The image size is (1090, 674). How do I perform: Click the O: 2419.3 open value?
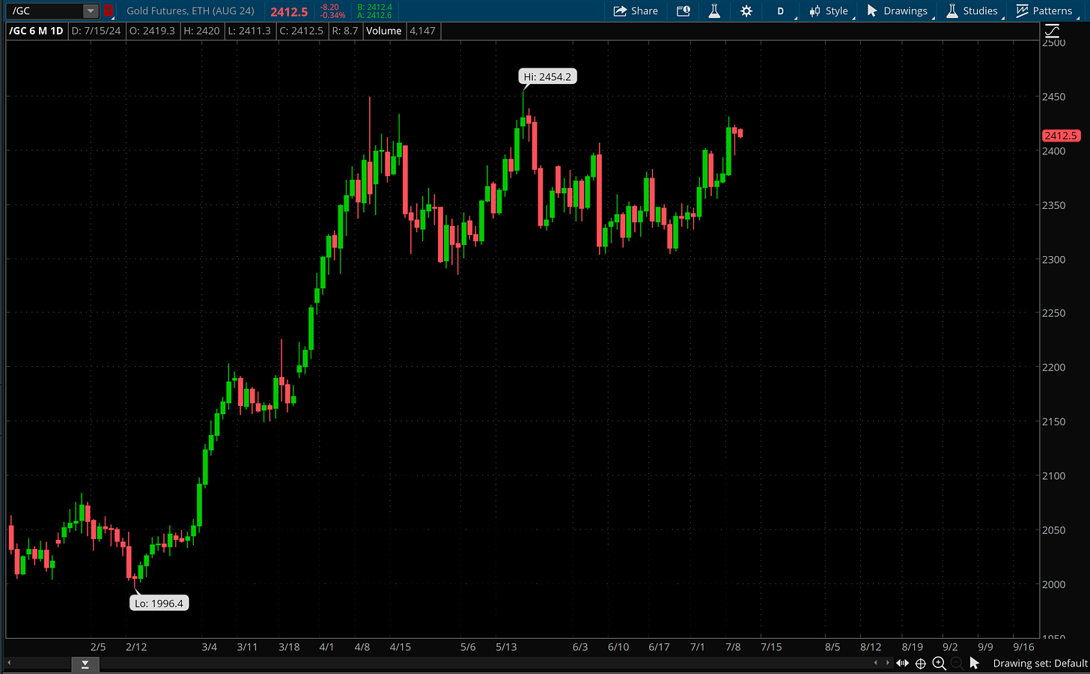click(x=152, y=31)
